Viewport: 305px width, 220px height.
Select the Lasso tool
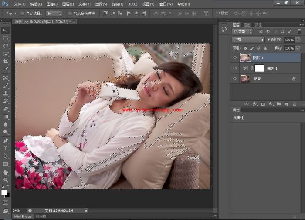tap(6, 46)
